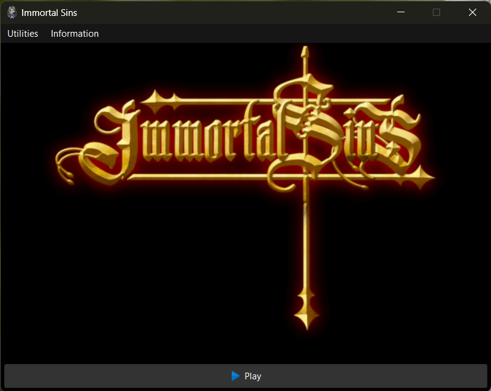The height and width of the screenshot is (391, 491).
Task: Click the "Immortal Sins" title bar text
Action: click(49, 12)
